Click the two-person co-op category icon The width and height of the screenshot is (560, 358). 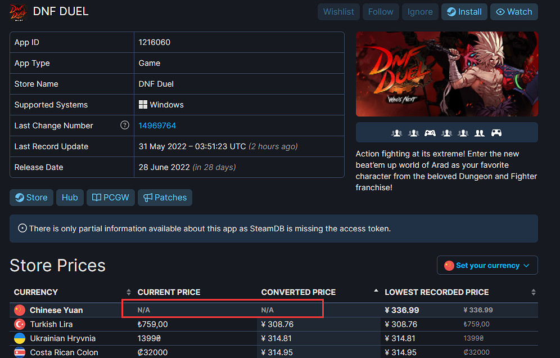click(x=480, y=133)
